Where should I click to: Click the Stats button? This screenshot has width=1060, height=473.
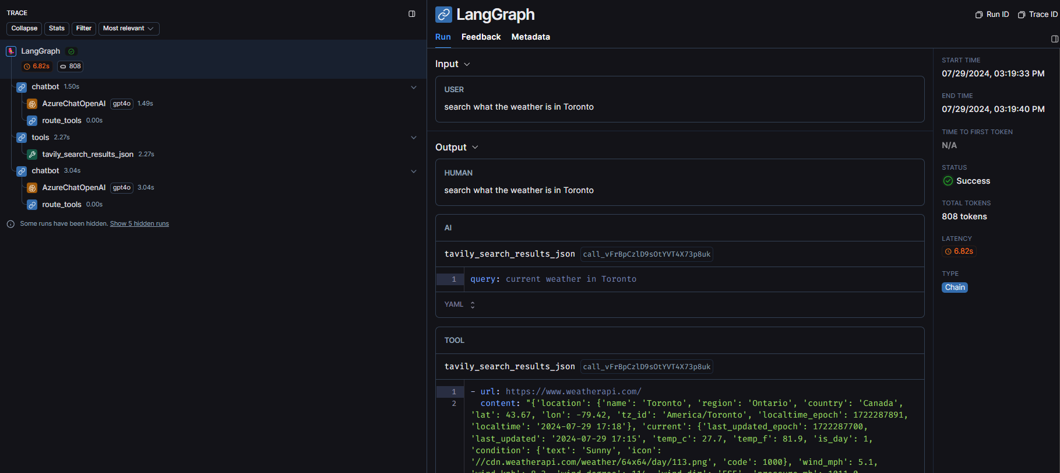(x=57, y=29)
